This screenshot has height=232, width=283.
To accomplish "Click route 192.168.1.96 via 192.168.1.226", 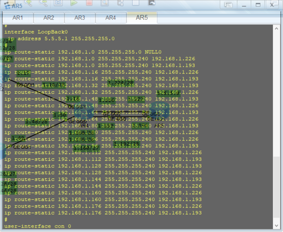I will pyautogui.click(x=101, y=139).
